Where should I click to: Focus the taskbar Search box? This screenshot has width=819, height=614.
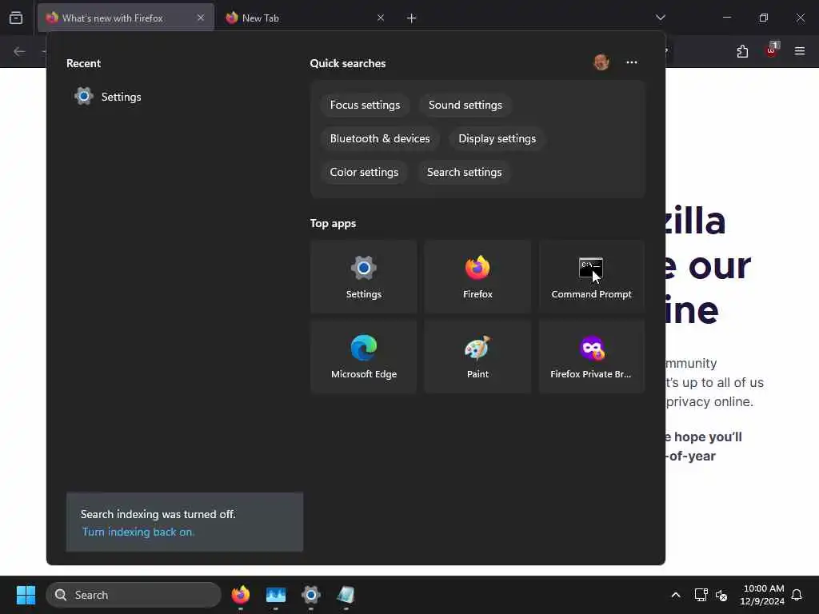tap(134, 595)
